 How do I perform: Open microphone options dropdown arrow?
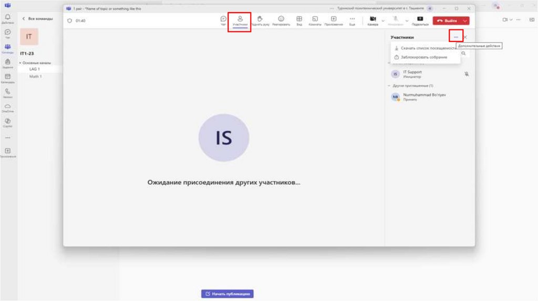coord(407,20)
